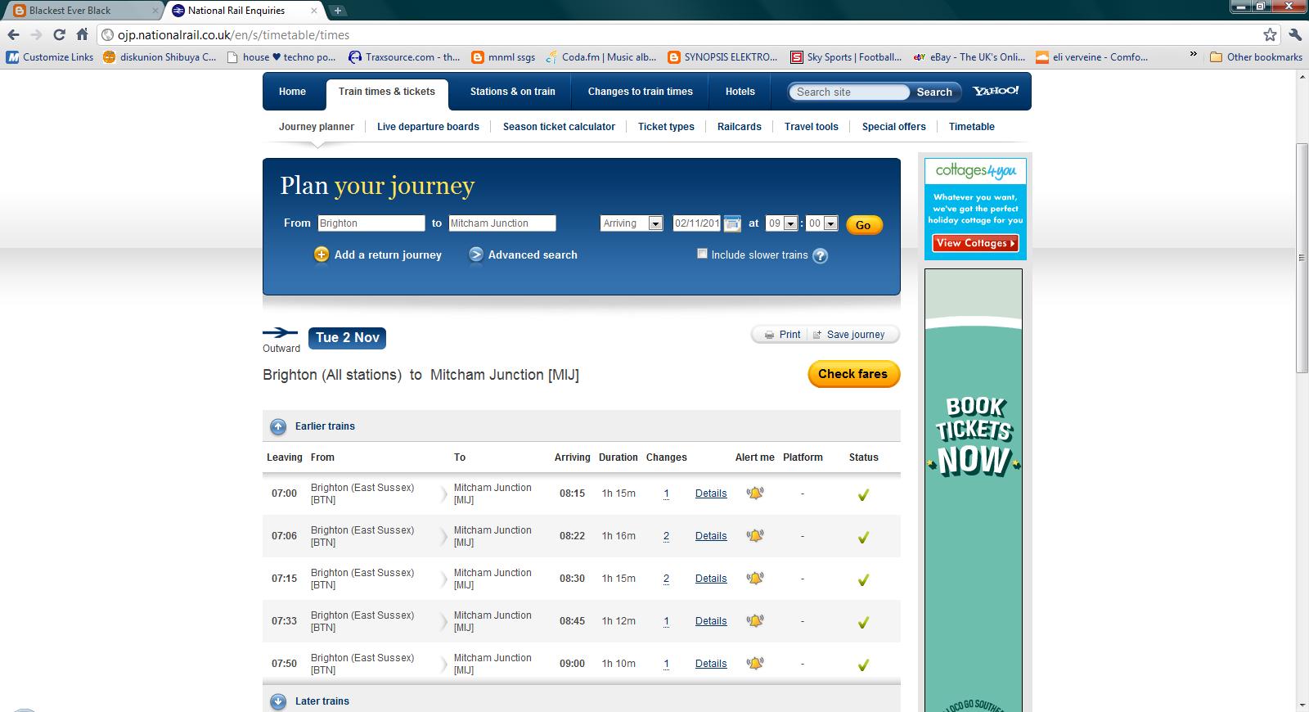The image size is (1309, 712).
Task: Open the wrench settings menu
Action: tap(1294, 34)
